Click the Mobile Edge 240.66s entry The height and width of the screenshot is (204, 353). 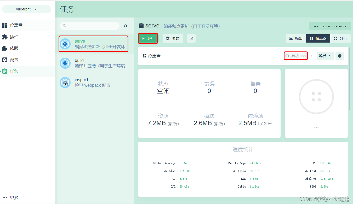tap(244, 163)
